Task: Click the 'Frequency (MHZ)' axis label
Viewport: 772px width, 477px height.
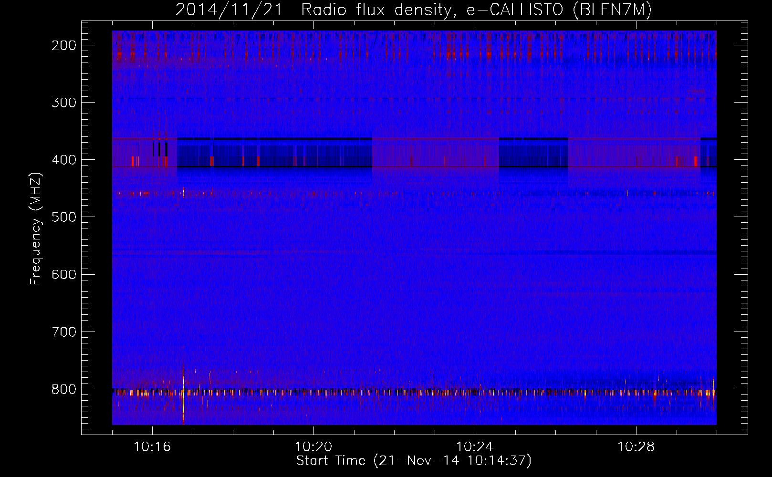Action: point(36,229)
